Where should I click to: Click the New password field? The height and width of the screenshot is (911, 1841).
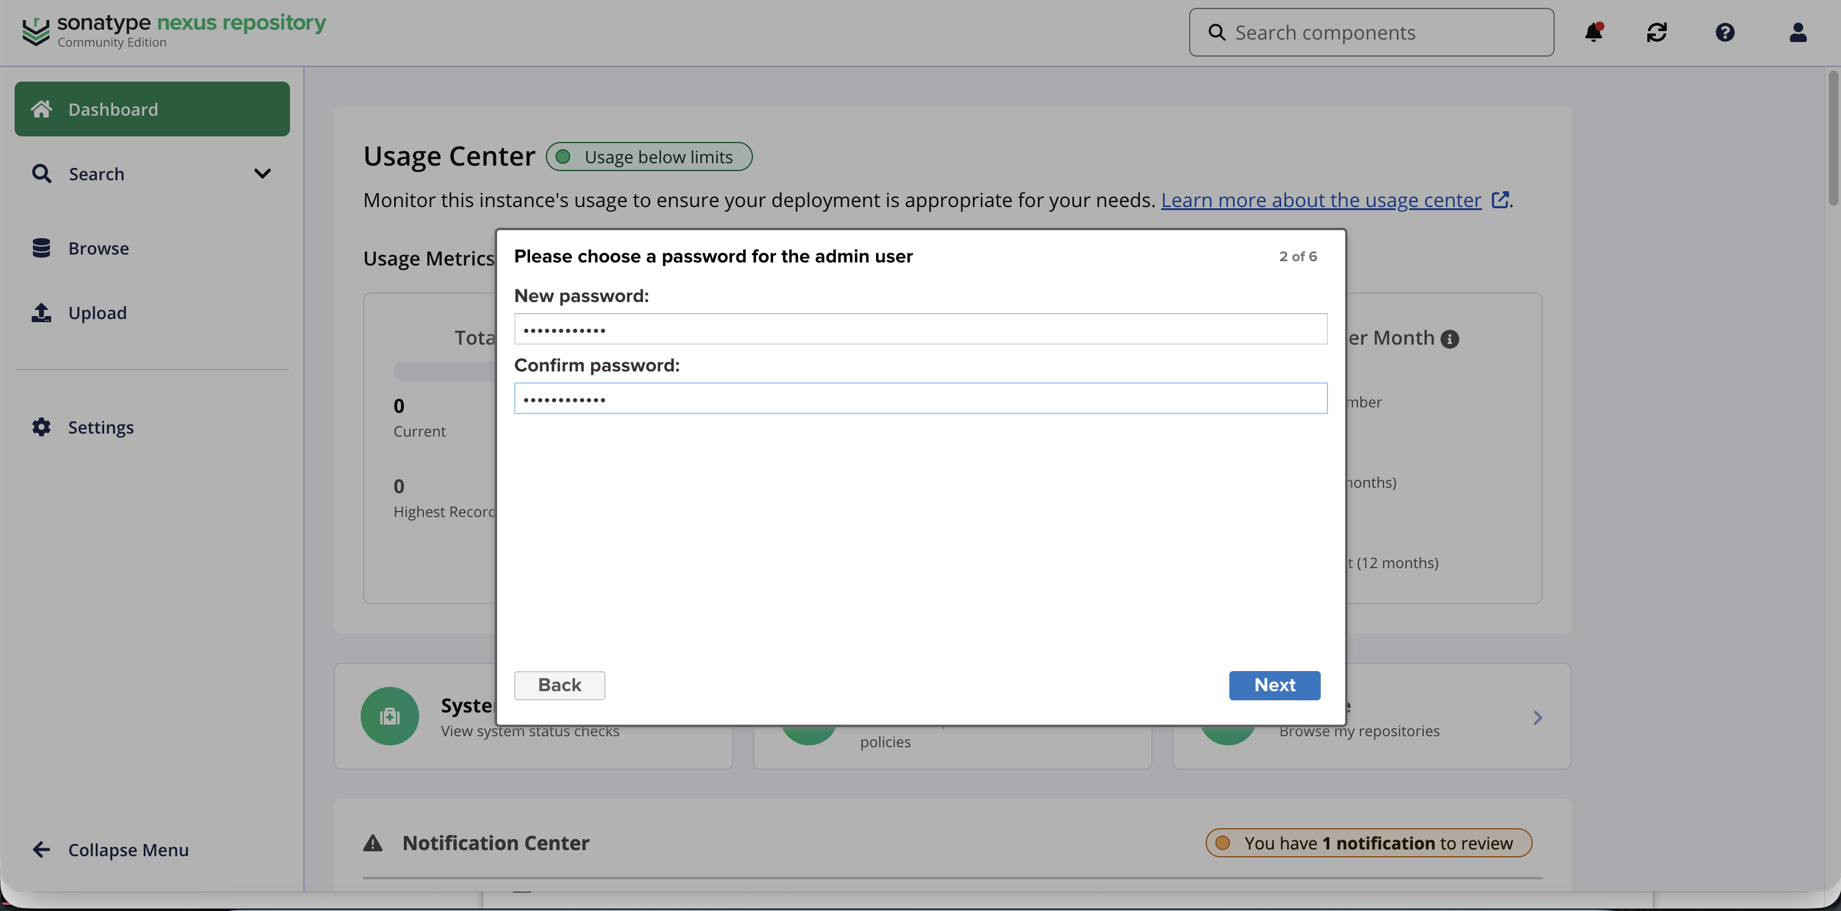point(920,329)
